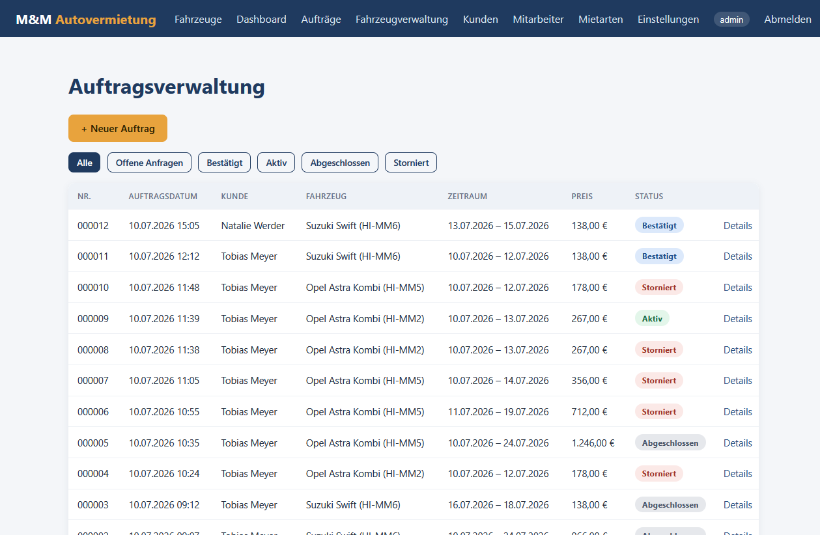Screen dimensions: 820x535
Task: Click date 10.07.2026 09:12
Action: coord(164,505)
